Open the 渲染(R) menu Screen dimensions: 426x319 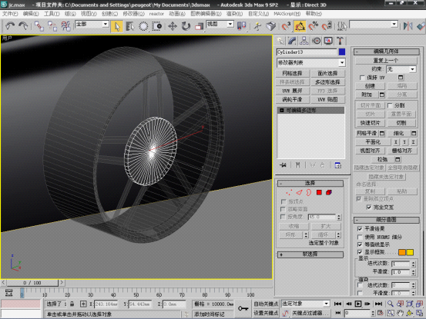coord(234,14)
